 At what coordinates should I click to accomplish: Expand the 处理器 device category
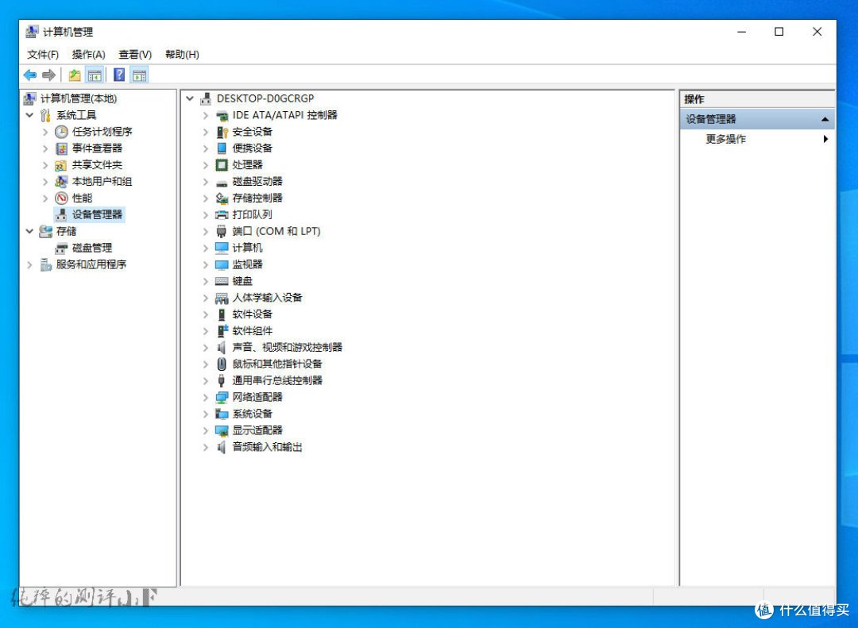[x=206, y=164]
